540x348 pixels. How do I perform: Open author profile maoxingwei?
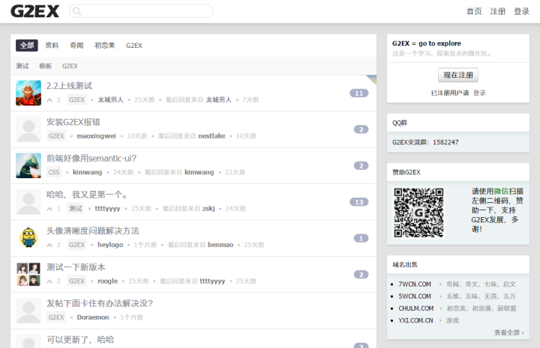click(x=96, y=136)
